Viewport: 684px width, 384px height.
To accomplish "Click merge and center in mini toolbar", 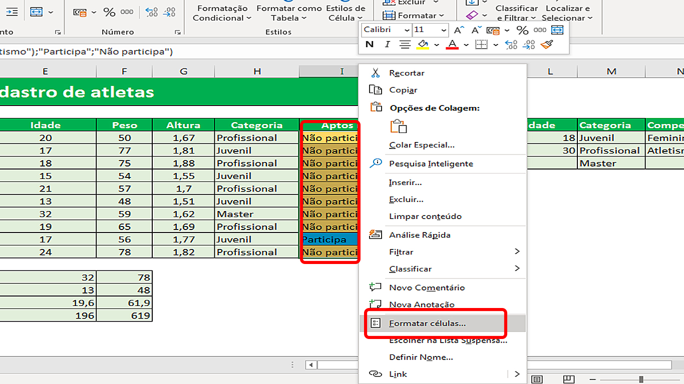I will [557, 30].
